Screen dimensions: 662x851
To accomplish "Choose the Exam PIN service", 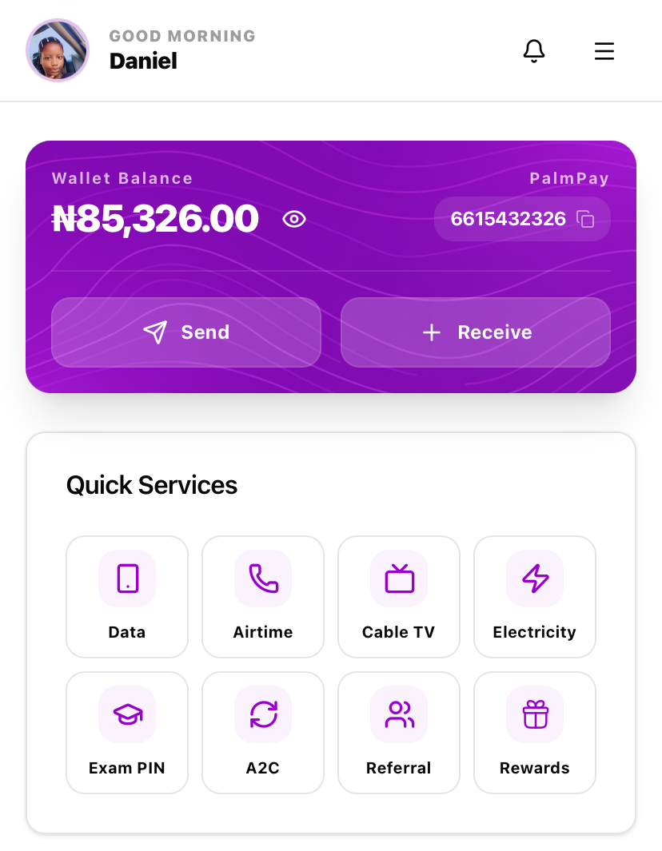I will [127, 732].
